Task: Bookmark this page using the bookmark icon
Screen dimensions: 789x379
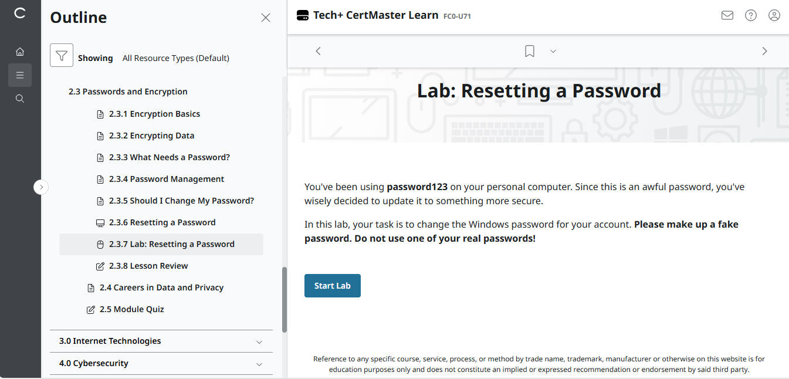Action: [529, 51]
